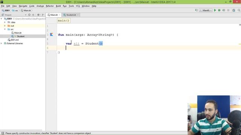Click the yellow warning stripe marker on right
Image resolution: width=241 pixels, height=135 pixels.
pos(240,44)
